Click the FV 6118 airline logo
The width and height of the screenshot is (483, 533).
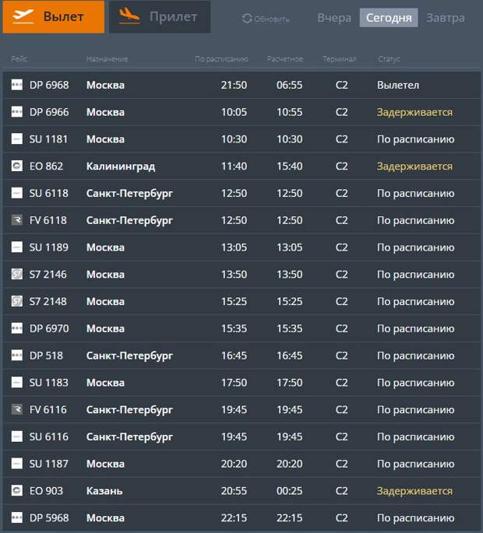[17, 220]
